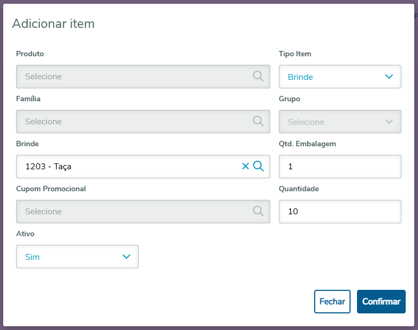Click the search icon in Produto field
This screenshot has width=418, height=330.
(259, 76)
